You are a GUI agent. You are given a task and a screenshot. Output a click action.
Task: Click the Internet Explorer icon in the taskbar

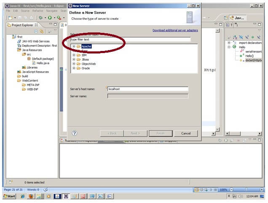click(x=23, y=196)
